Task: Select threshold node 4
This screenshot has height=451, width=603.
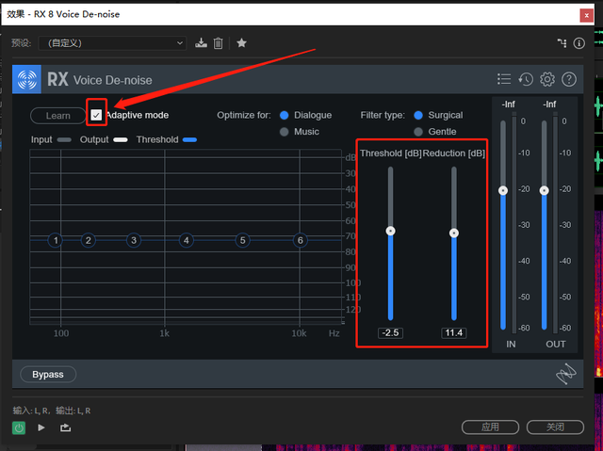Action: click(187, 240)
